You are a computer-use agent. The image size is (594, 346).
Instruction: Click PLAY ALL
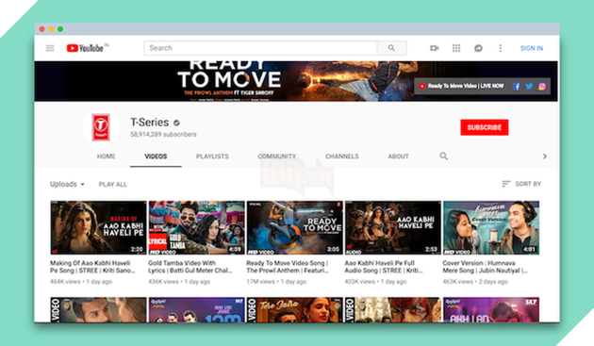click(112, 184)
